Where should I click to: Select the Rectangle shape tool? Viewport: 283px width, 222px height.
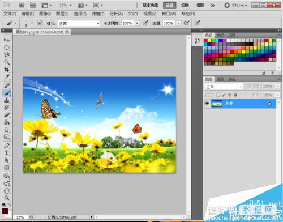(x=7, y=168)
